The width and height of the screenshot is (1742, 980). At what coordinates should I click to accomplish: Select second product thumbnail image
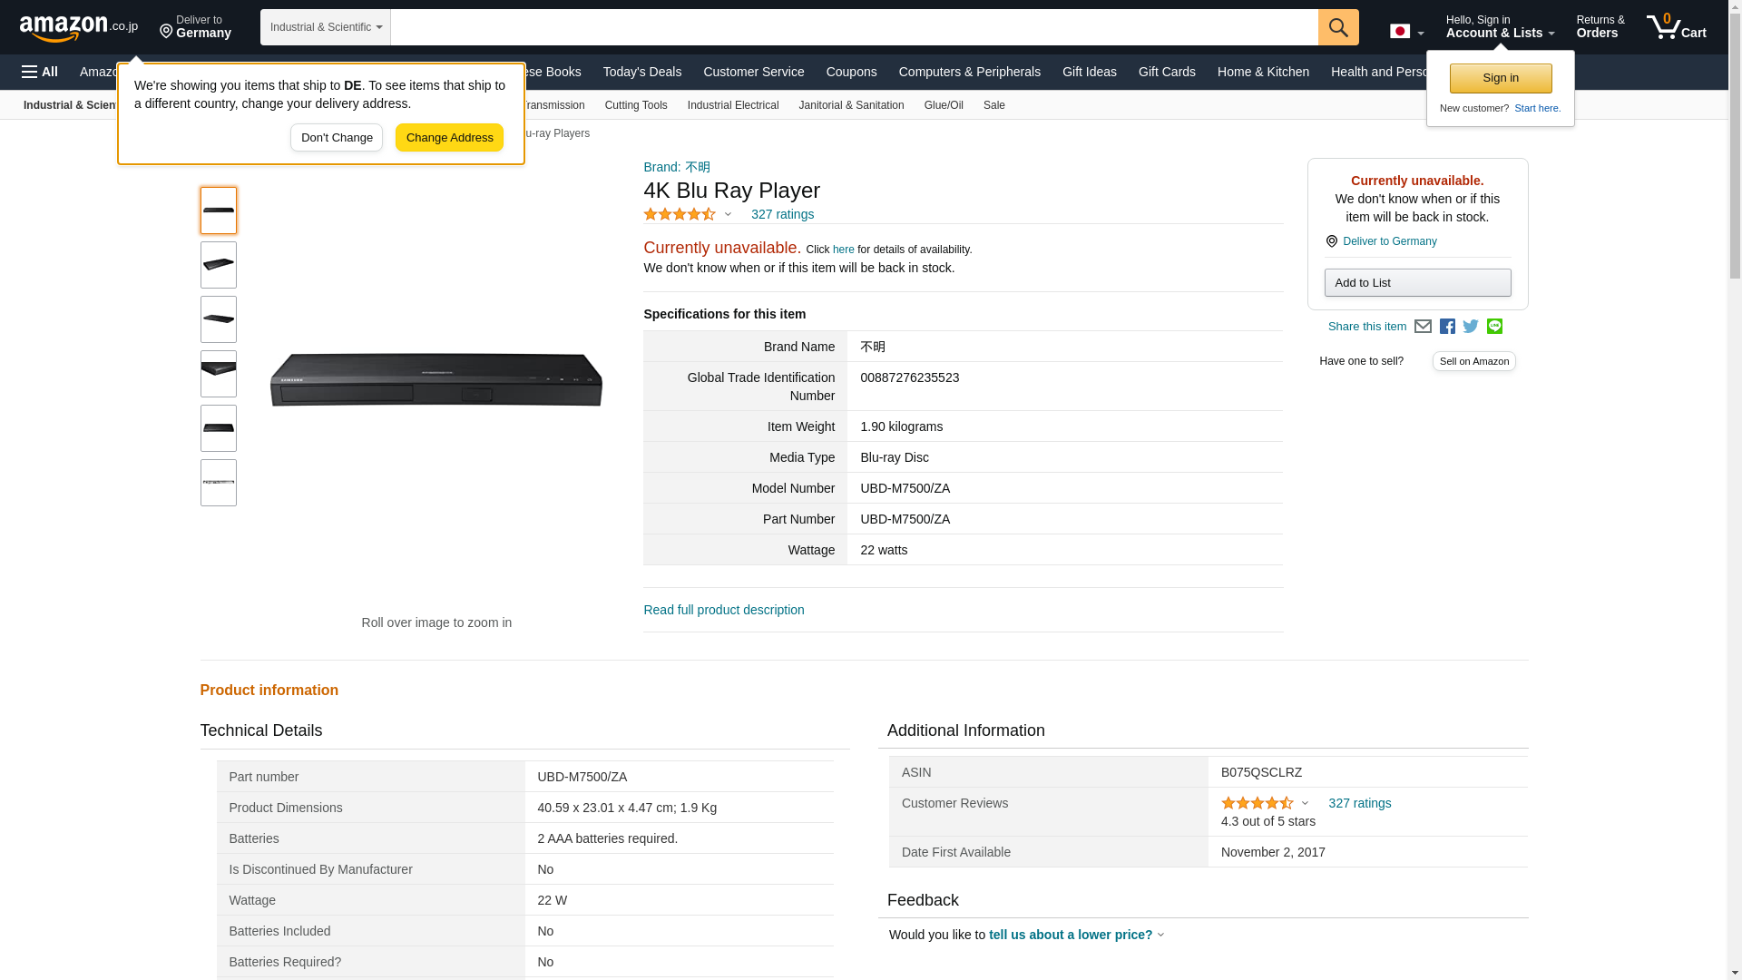coord(218,265)
